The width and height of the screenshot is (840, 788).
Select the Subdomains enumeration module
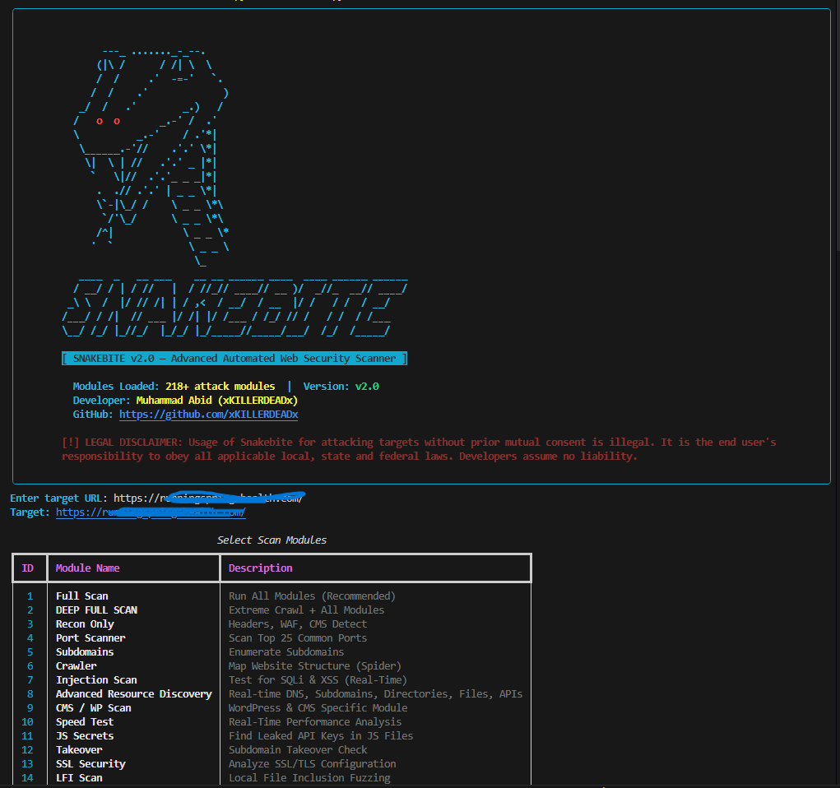tap(85, 651)
